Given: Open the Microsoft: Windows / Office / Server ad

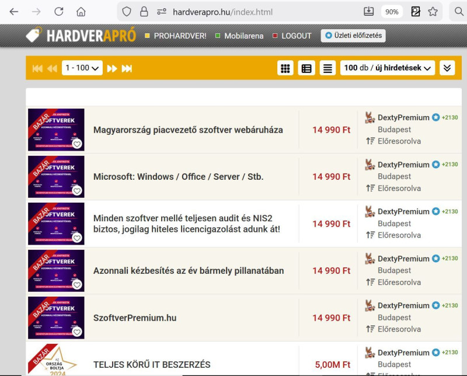Looking at the screenshot, I should [x=179, y=177].
